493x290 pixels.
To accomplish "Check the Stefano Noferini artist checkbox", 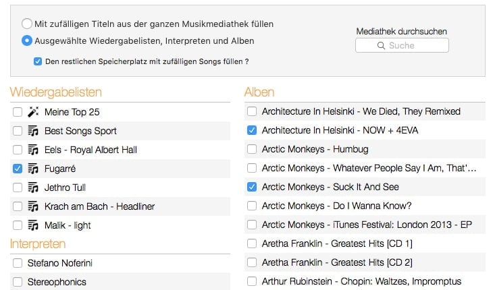I will point(18,263).
